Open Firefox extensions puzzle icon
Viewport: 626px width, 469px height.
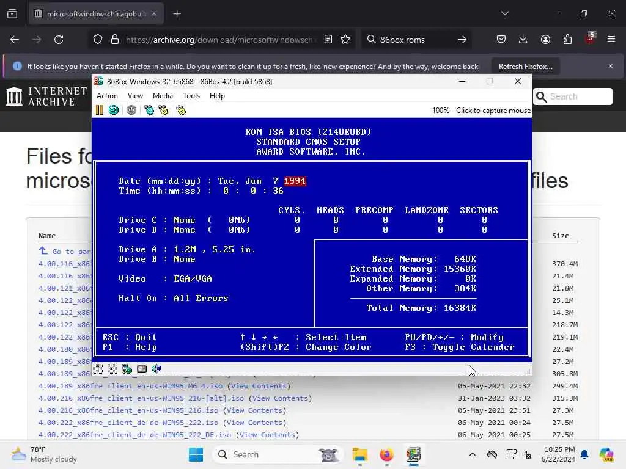567,39
